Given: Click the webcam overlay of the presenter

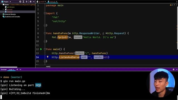Looking at the screenshot, I should pos(161,83).
